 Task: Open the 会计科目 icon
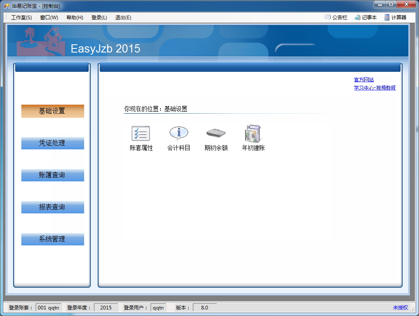point(179,134)
